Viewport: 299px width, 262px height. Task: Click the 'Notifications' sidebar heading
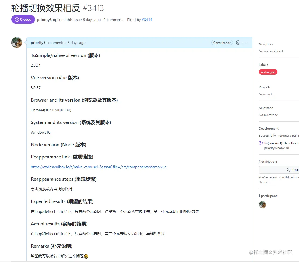(x=268, y=162)
